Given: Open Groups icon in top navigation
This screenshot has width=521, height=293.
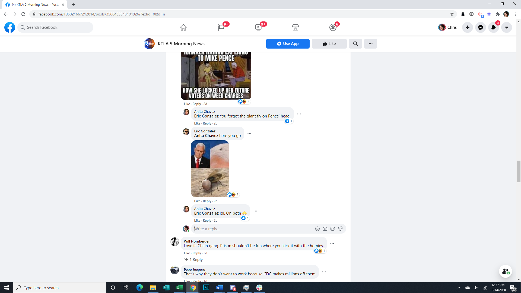Looking at the screenshot, I should [333, 27].
